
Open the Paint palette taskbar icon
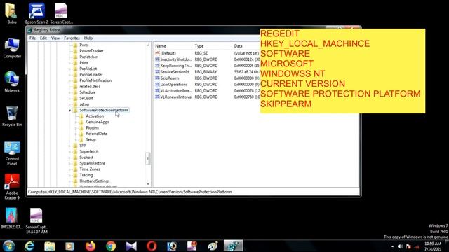213,246
